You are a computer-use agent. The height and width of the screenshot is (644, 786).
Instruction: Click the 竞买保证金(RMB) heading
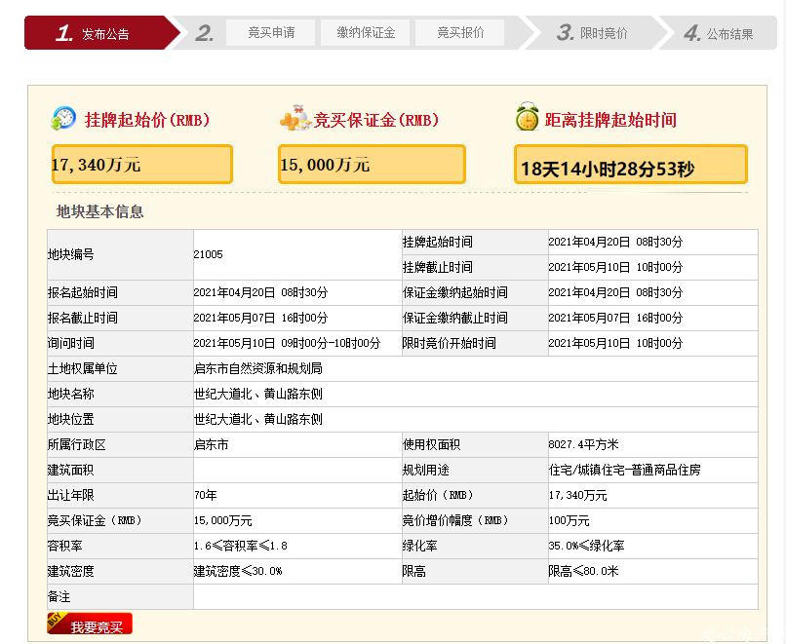(x=376, y=120)
